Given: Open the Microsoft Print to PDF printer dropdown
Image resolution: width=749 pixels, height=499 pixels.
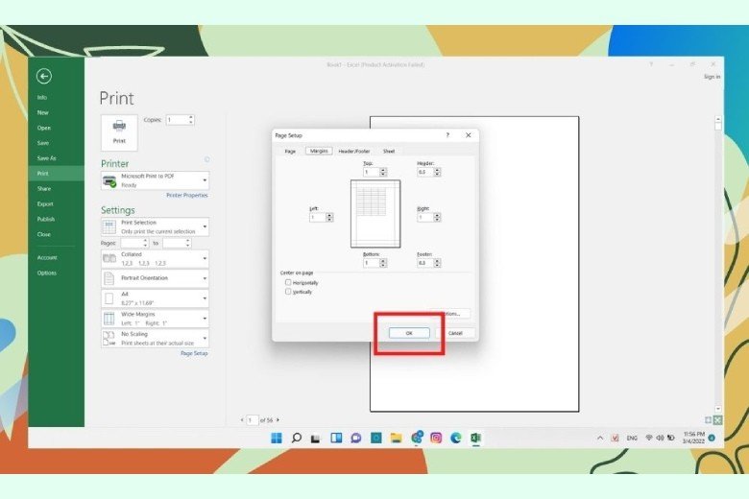Looking at the screenshot, I should click(x=156, y=180).
